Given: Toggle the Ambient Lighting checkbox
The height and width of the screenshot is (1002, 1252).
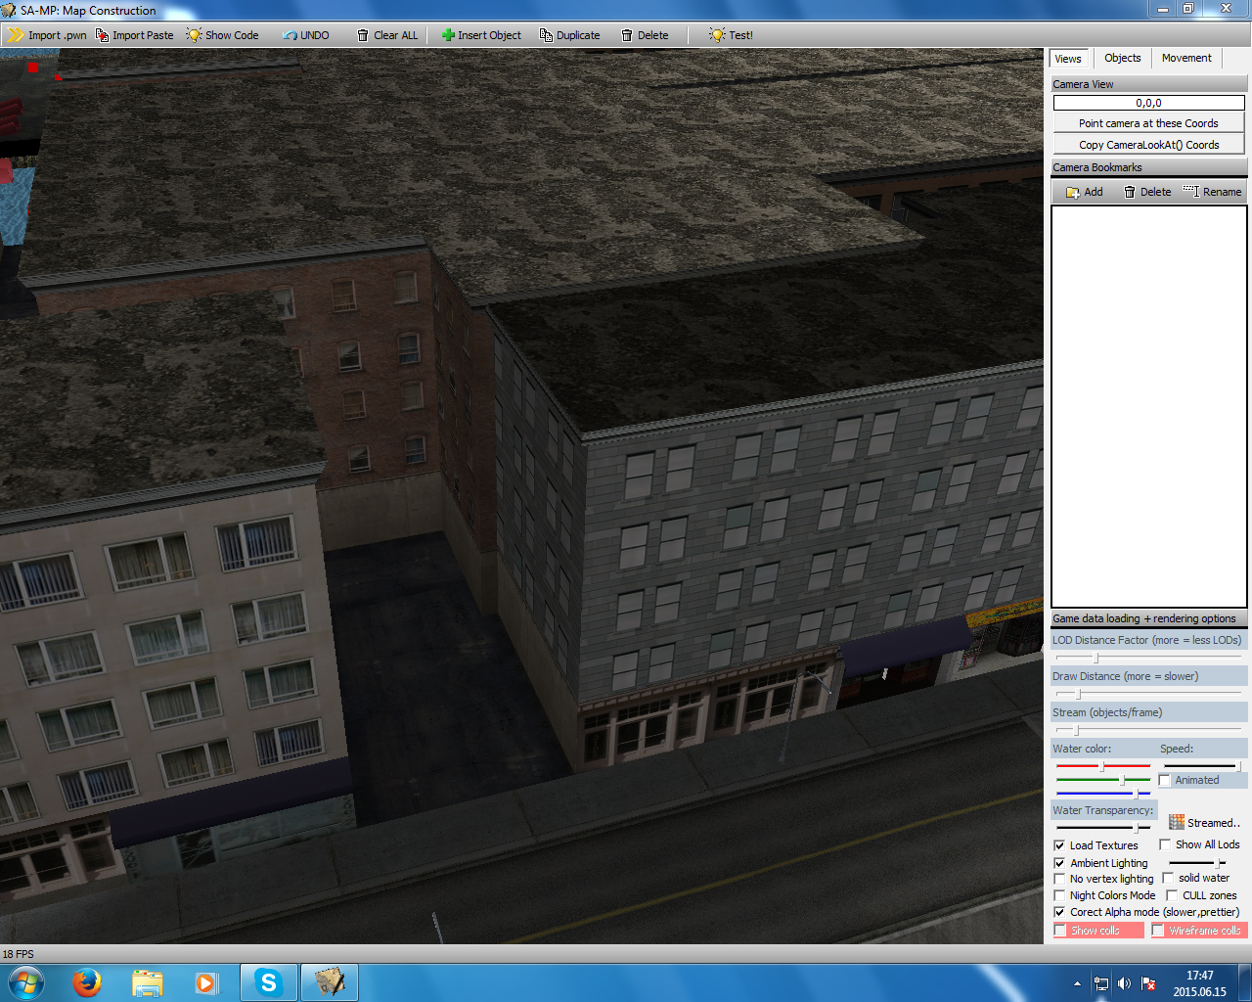Looking at the screenshot, I should point(1059,863).
